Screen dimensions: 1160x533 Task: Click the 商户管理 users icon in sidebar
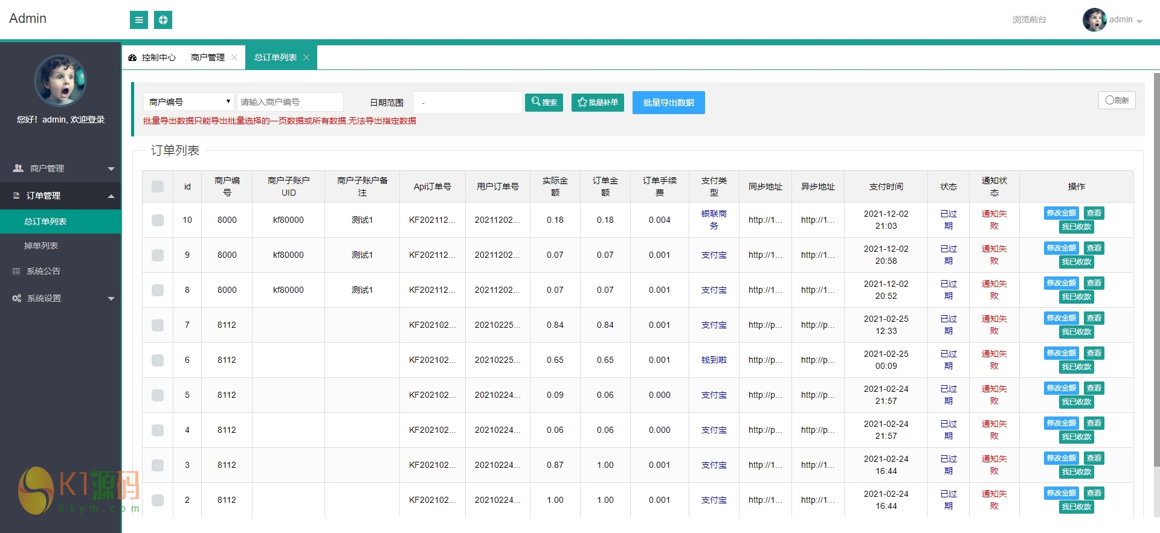coord(18,168)
